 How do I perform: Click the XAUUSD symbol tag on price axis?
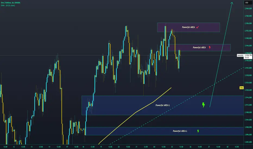pyautogui.click(x=240, y=56)
